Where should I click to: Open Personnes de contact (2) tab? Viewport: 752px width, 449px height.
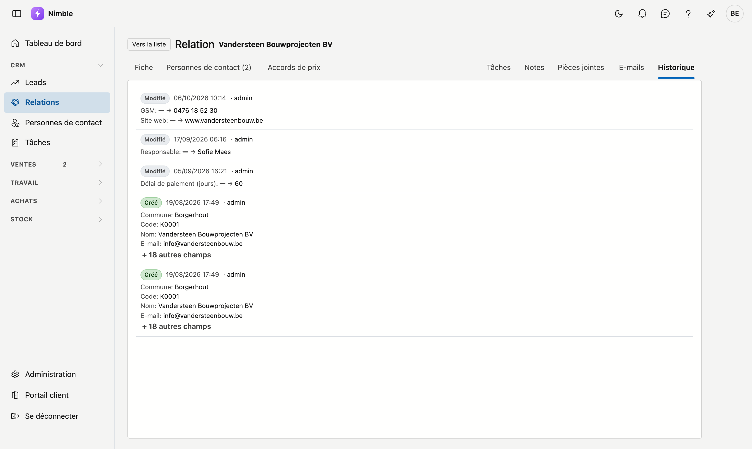tap(209, 67)
